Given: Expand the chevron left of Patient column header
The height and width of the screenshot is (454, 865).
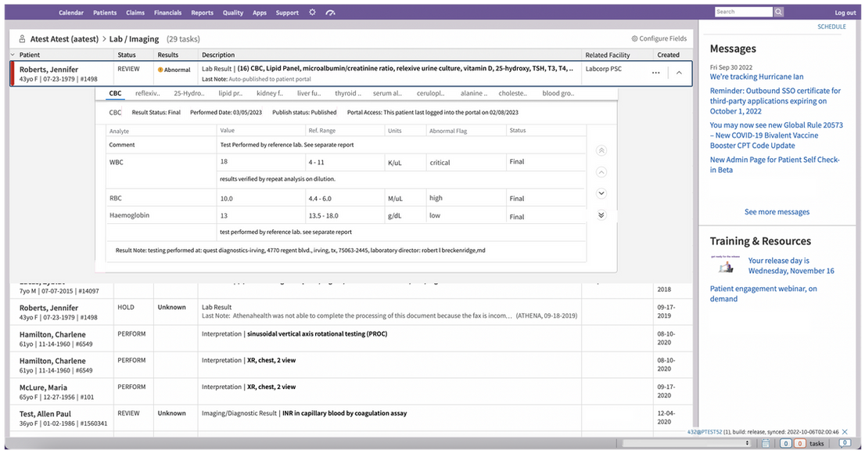Looking at the screenshot, I should point(13,55).
